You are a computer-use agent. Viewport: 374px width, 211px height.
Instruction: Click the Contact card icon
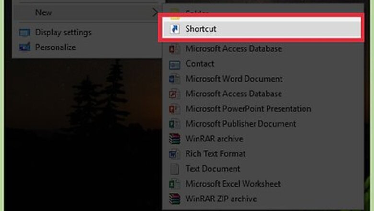(175, 65)
